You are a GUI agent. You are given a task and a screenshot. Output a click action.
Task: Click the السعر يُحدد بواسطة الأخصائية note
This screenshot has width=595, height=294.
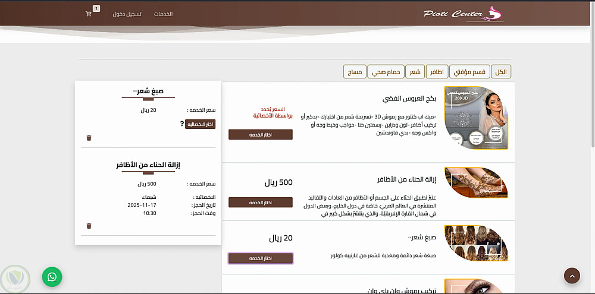click(273, 112)
